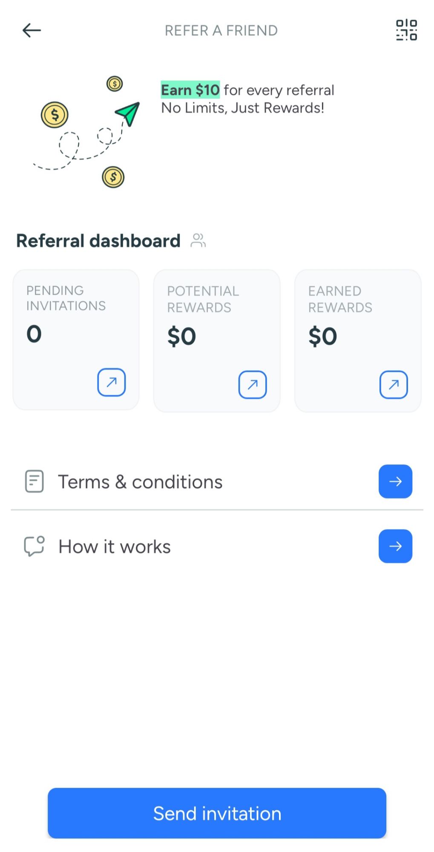Open Earned Rewards details via its arrow icon
434x852 pixels.
tap(394, 384)
